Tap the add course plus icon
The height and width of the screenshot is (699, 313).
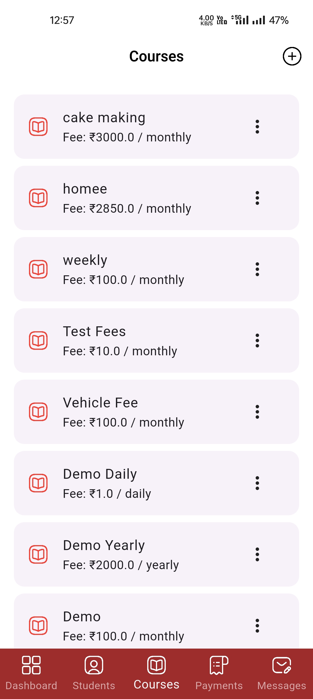292,56
